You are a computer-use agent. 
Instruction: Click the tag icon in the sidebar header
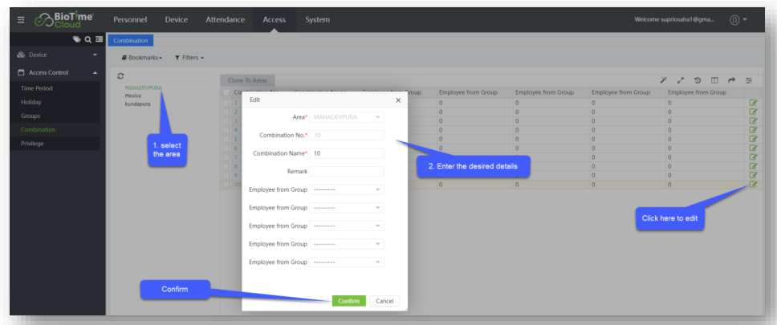(76, 39)
